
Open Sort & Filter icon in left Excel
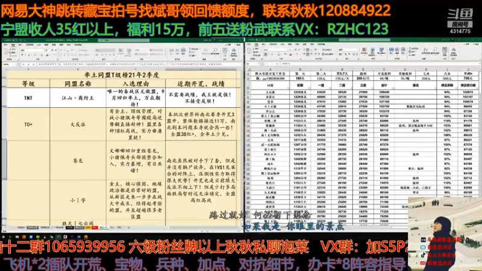pos(205,51)
